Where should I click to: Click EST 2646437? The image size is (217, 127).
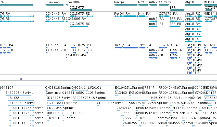pyautogui.click(x=124, y=108)
